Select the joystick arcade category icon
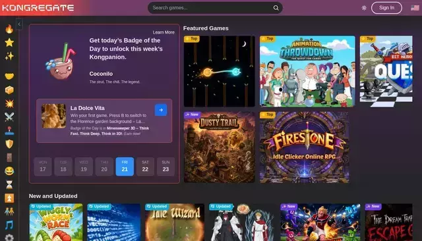The width and height of the screenshot is (422, 241). point(9,130)
